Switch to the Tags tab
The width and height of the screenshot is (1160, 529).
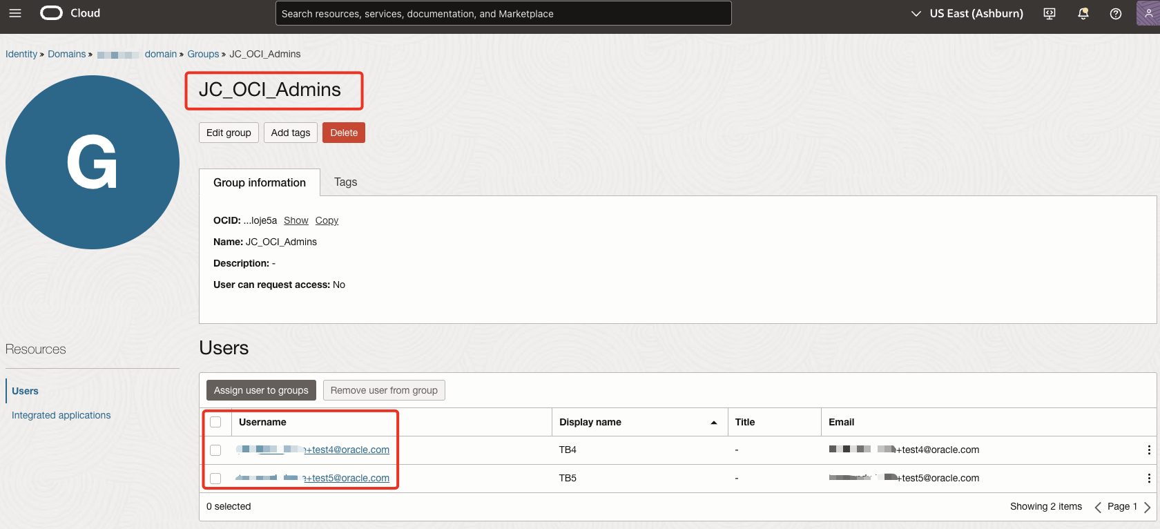pyautogui.click(x=345, y=182)
